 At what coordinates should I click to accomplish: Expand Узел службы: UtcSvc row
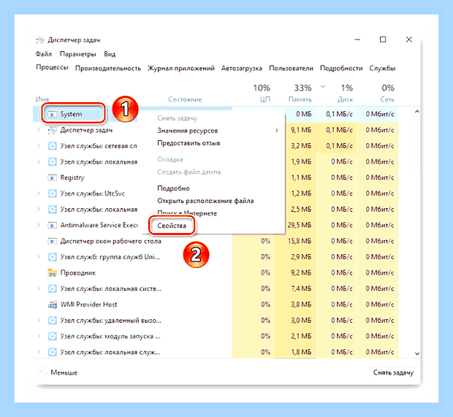tap(39, 194)
